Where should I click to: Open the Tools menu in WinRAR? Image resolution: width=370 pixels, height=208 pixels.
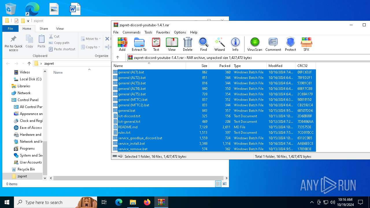coord(148,32)
